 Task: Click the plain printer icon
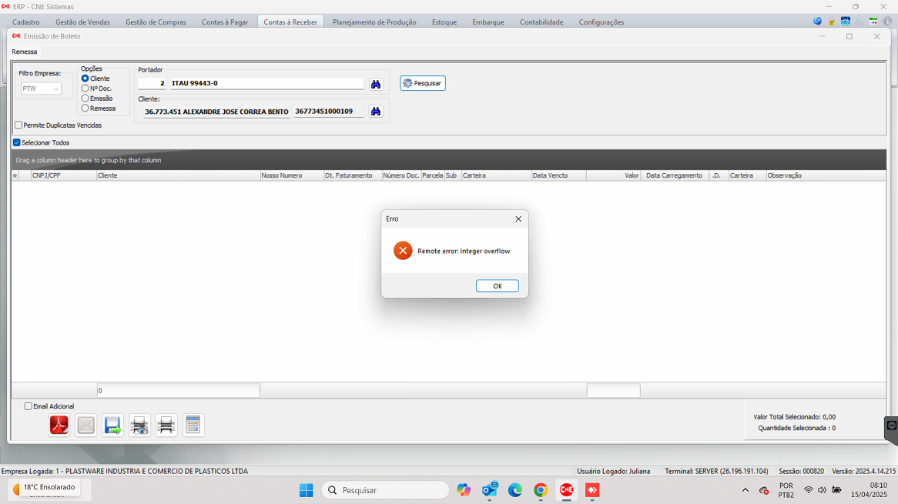click(x=166, y=425)
